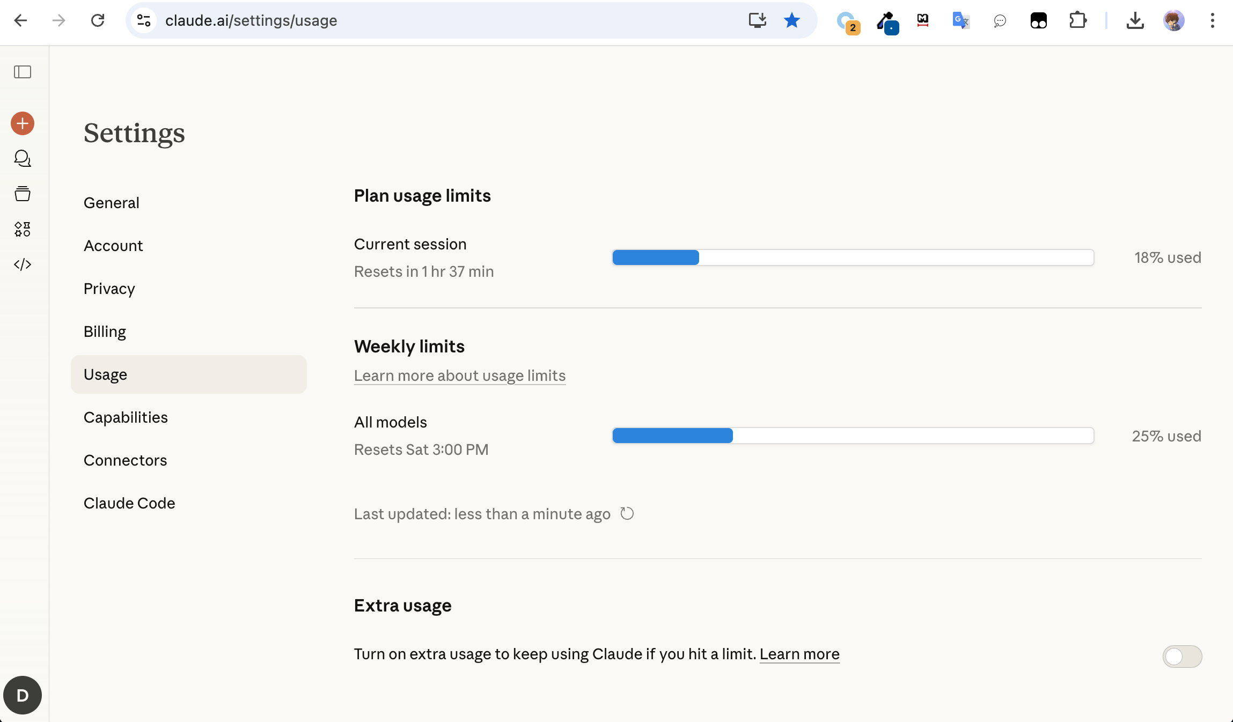Open the Chats bubble icon

(x=23, y=158)
